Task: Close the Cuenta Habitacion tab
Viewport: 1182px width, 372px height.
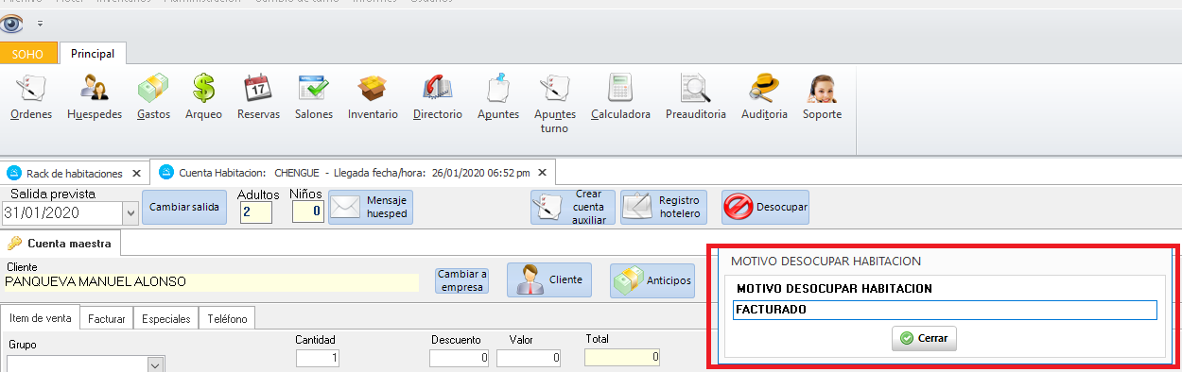Action: pos(542,173)
